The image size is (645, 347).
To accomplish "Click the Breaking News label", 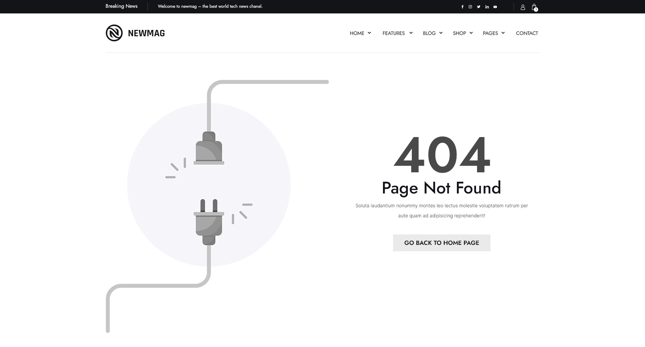I will [x=121, y=6].
